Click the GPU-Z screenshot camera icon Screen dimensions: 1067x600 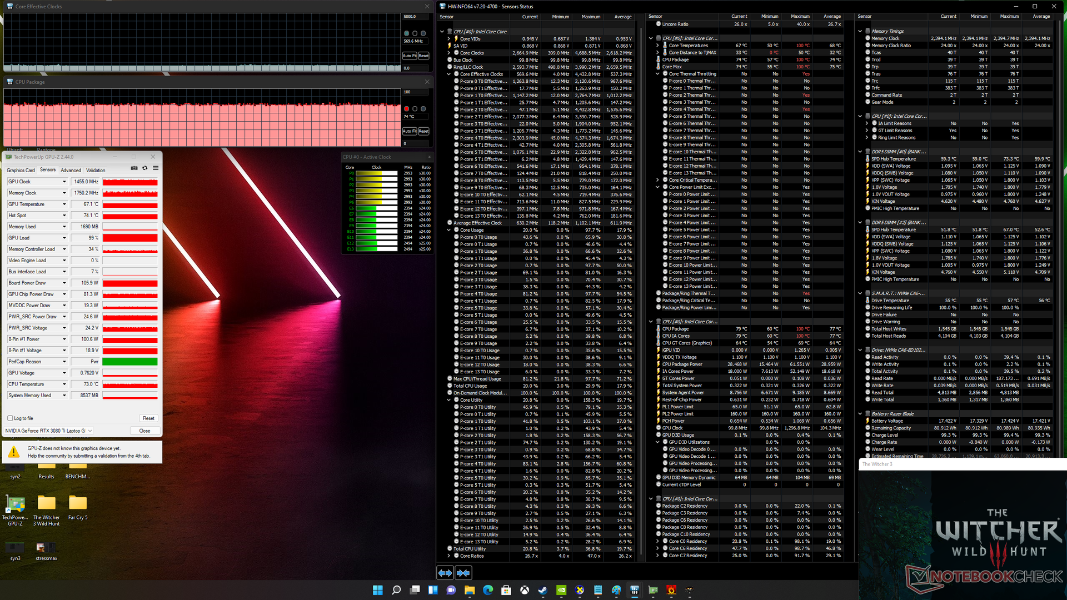134,168
